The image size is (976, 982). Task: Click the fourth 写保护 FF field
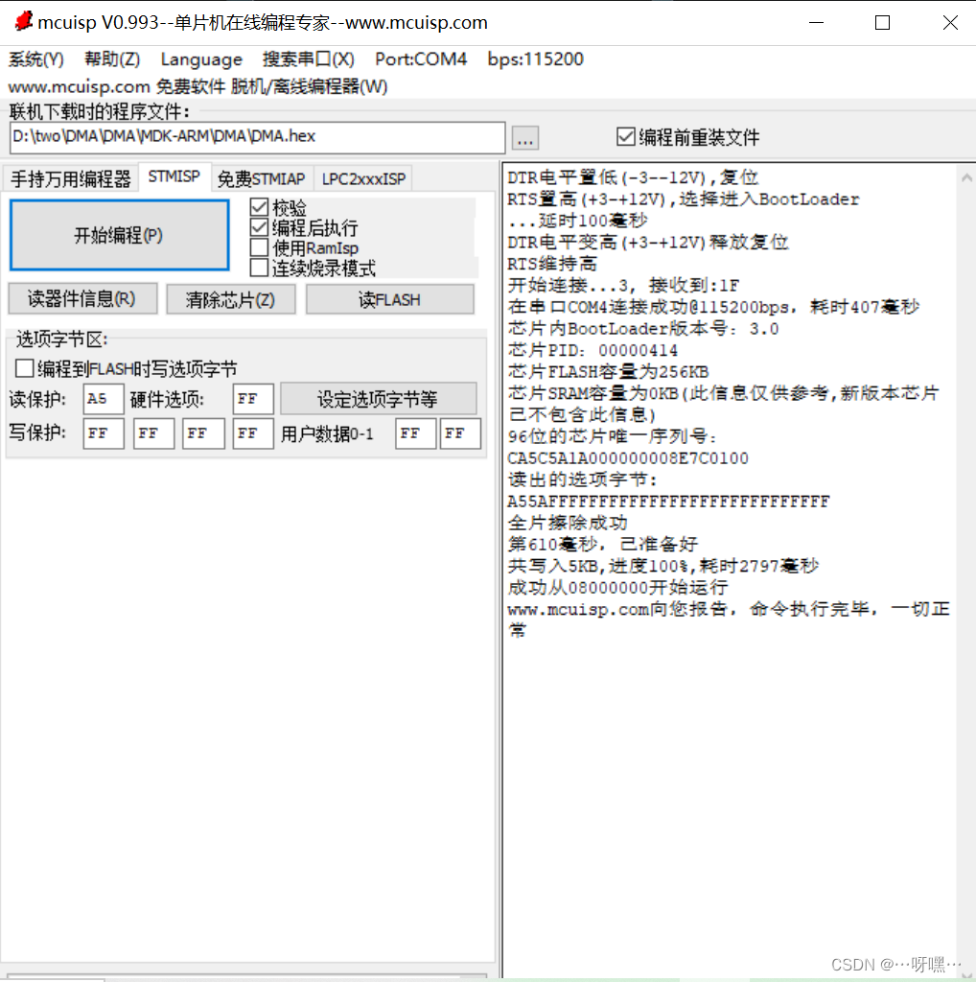click(253, 433)
